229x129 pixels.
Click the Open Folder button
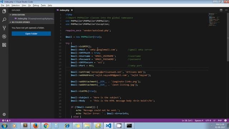point(31,34)
